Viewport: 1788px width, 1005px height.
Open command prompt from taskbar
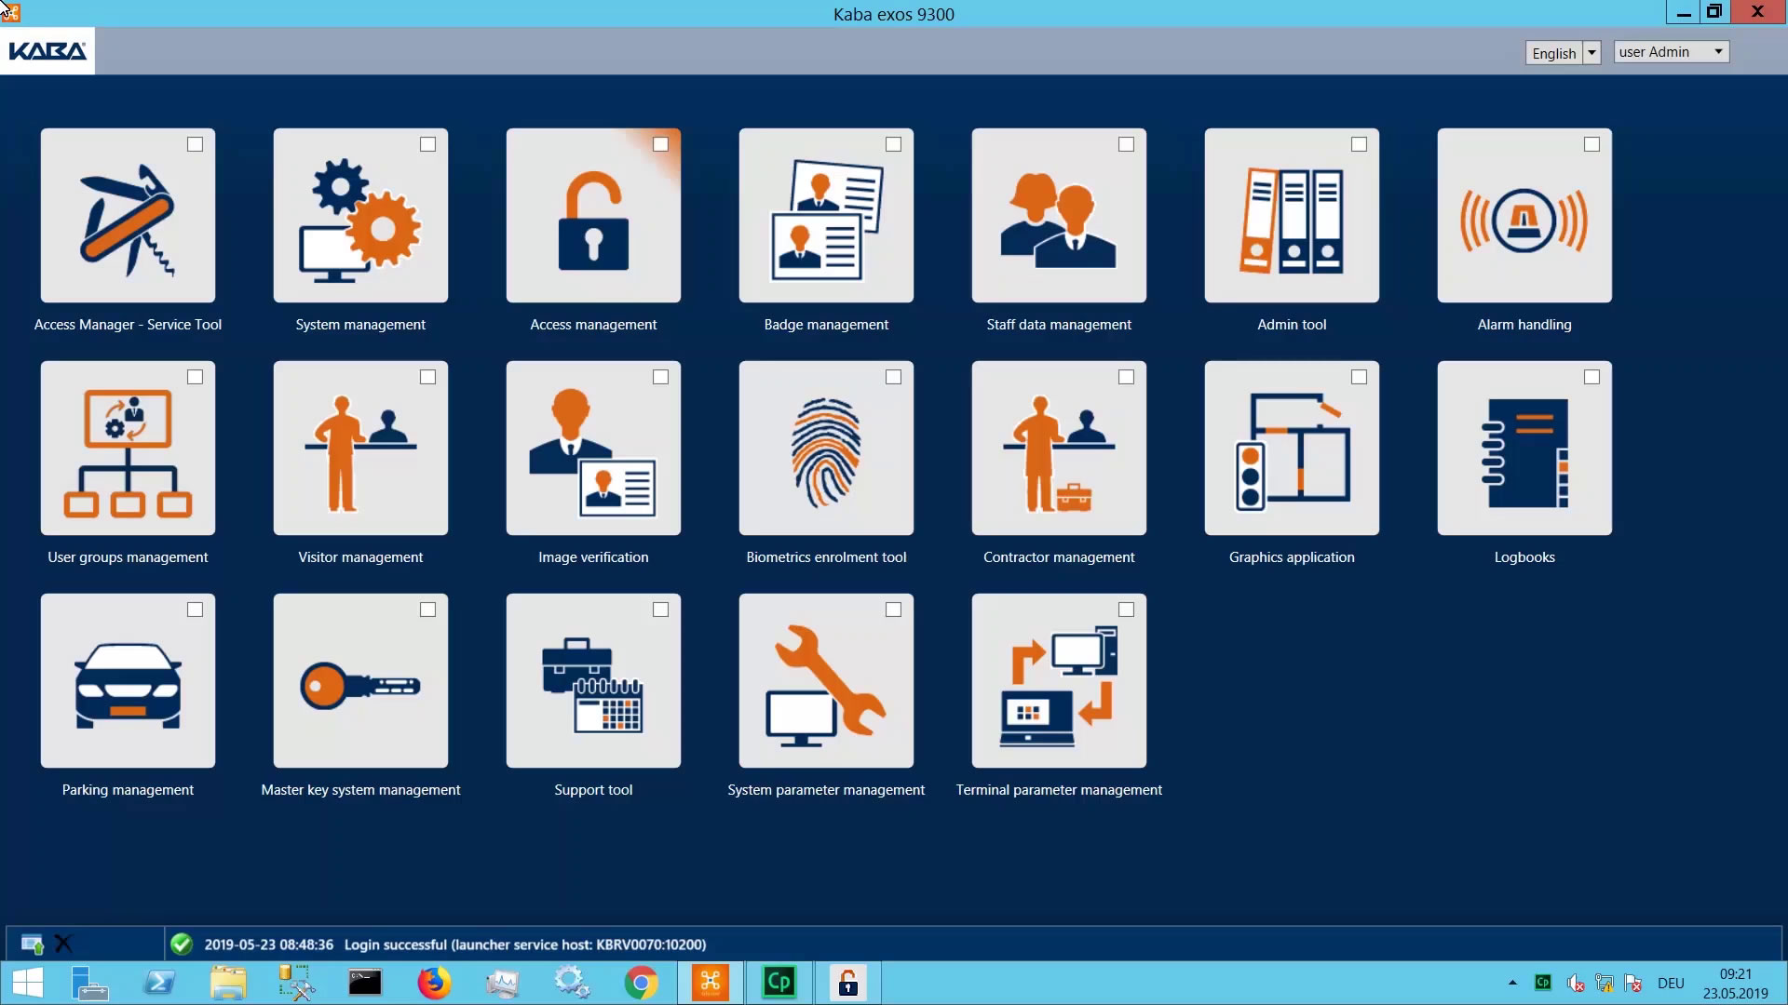[x=365, y=983]
